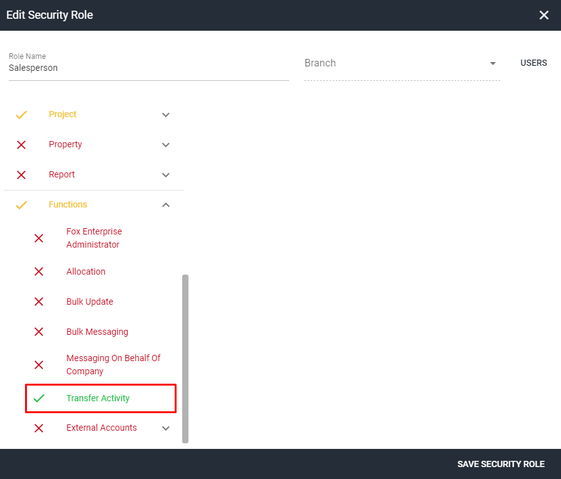561x479 pixels.
Task: Toggle the checkmark next to Project
Action: [21, 115]
